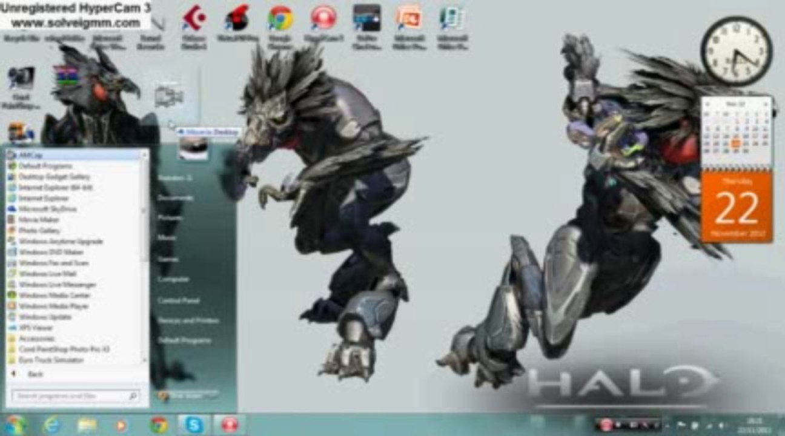Click the Start orb on the taskbar

point(15,424)
